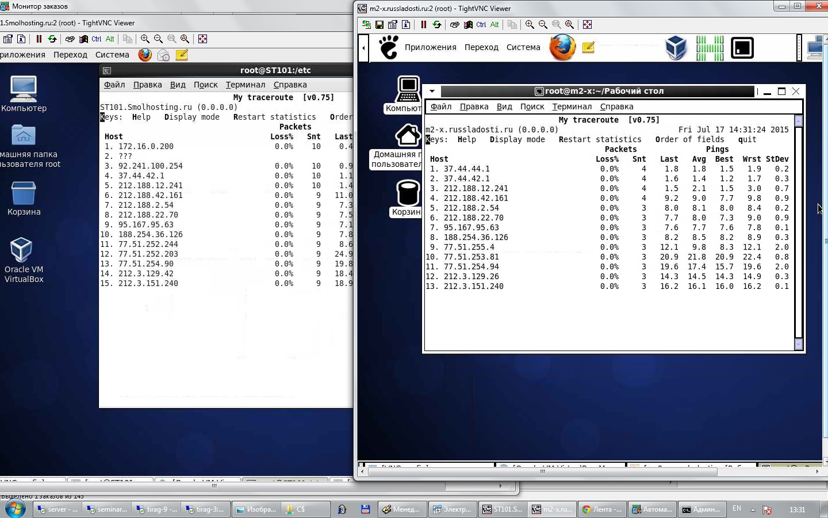Screen dimensions: 828x518
Task: Send Ctrl+Alt+Del in ST101 VNC viewer
Action: point(70,39)
